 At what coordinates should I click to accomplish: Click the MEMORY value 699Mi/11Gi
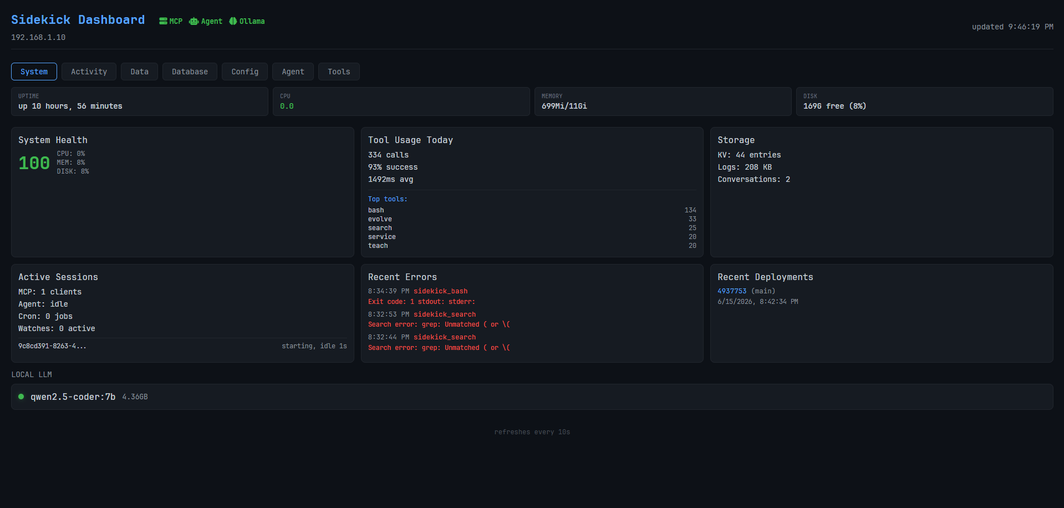pyautogui.click(x=564, y=106)
